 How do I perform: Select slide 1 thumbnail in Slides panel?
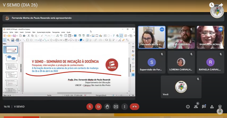point(12,50)
